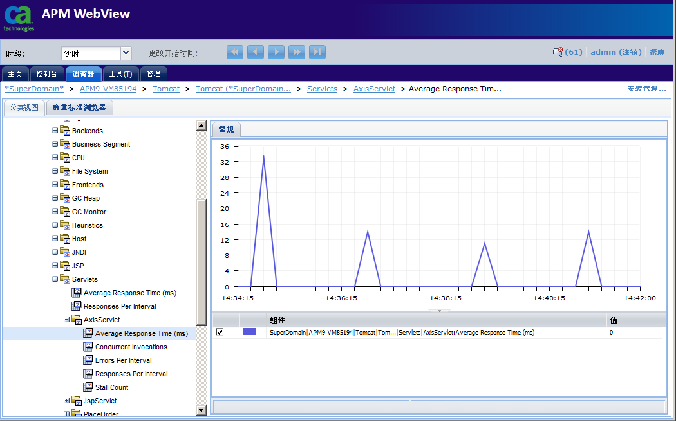This screenshot has width=676, height=422.
Task: Click the Concurrent Invocations metric icon
Action: [88, 347]
